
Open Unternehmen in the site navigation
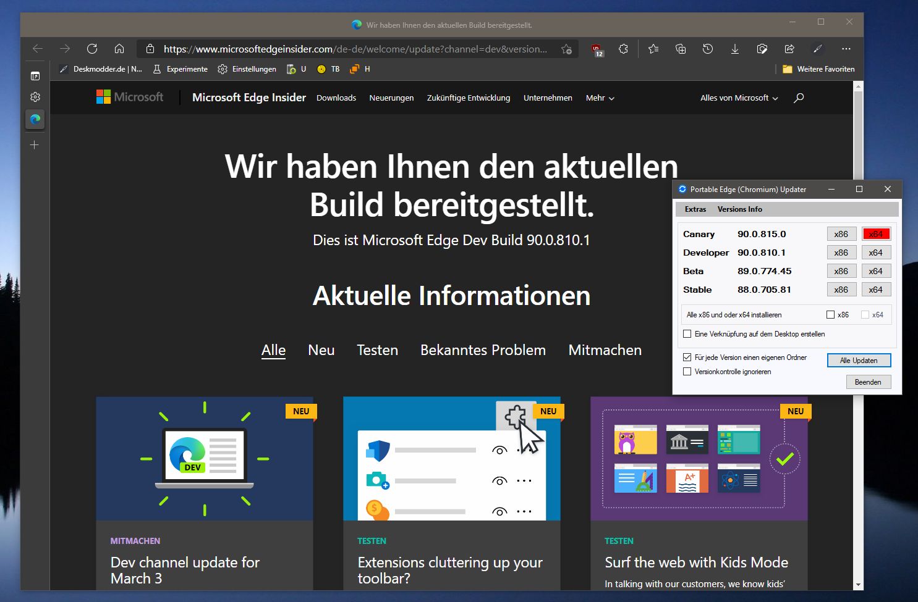(548, 98)
